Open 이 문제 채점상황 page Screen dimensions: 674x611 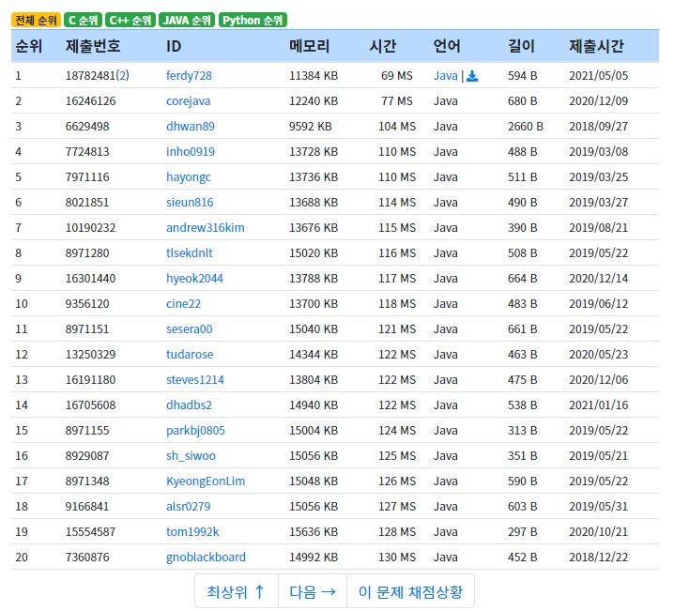(x=410, y=591)
